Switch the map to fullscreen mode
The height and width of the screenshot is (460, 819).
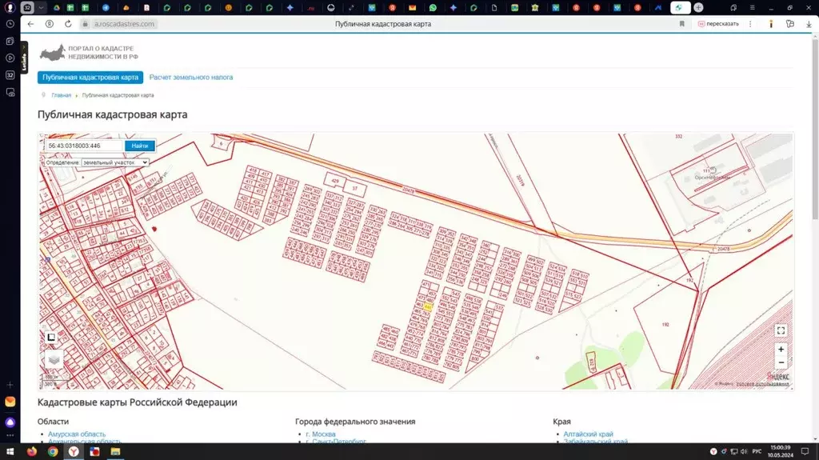click(781, 330)
